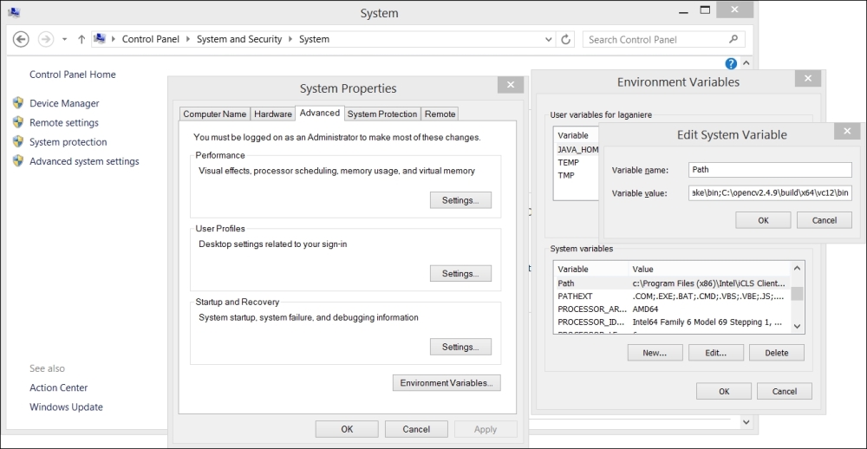Select the PATHEXT system variable row
This screenshot has width=867, height=449.
(x=673, y=296)
